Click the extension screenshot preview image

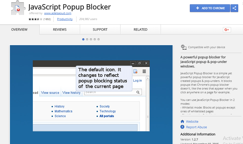91,95
